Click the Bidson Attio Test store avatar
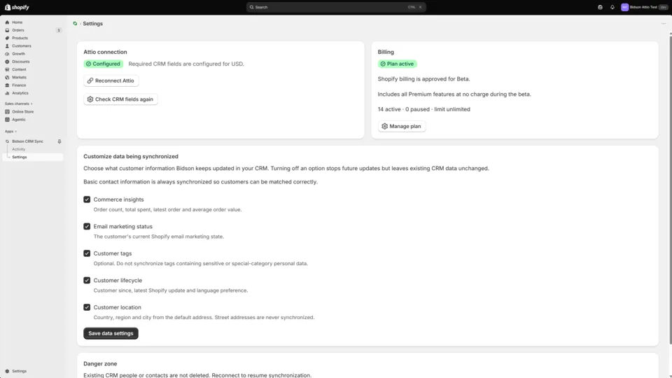672x378 pixels. [625, 7]
